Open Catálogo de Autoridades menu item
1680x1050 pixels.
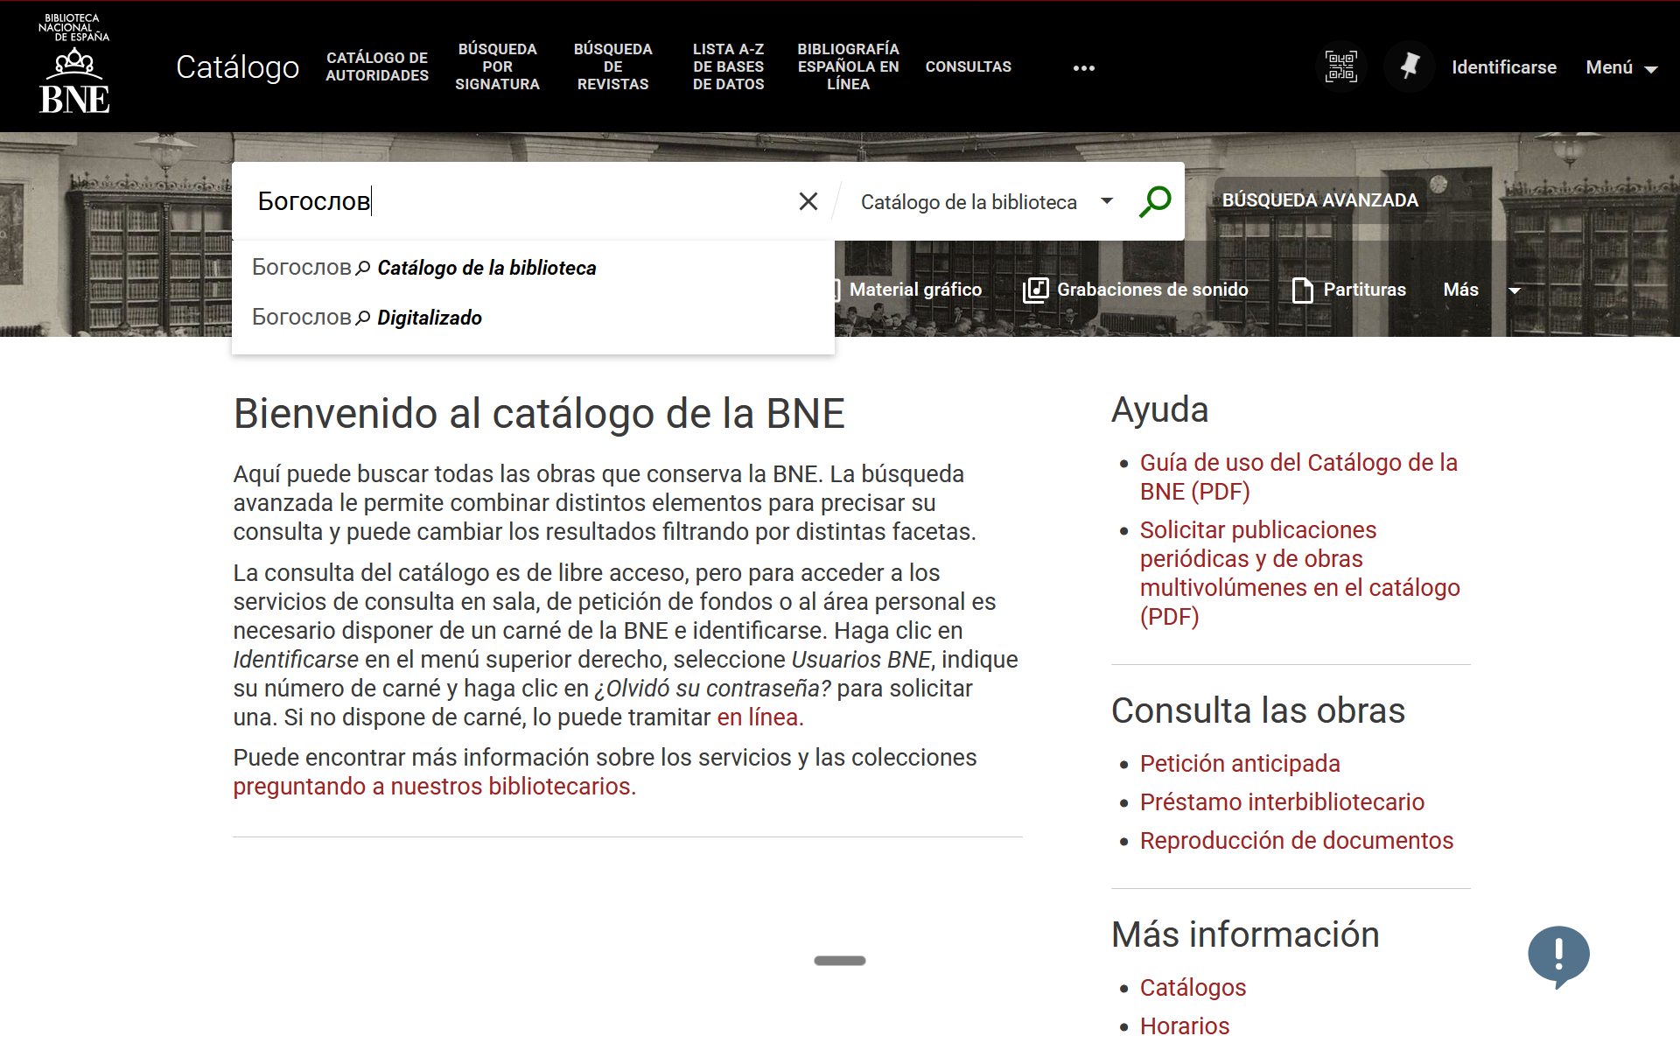[x=377, y=66]
